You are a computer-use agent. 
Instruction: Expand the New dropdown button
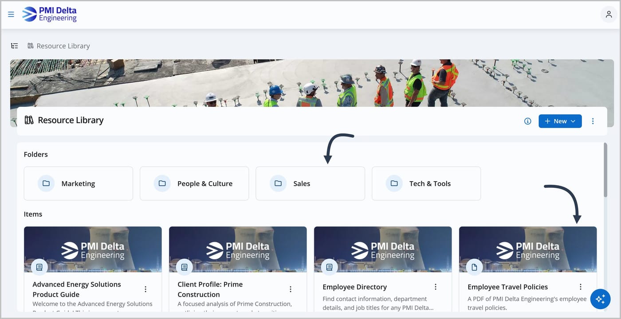560,121
